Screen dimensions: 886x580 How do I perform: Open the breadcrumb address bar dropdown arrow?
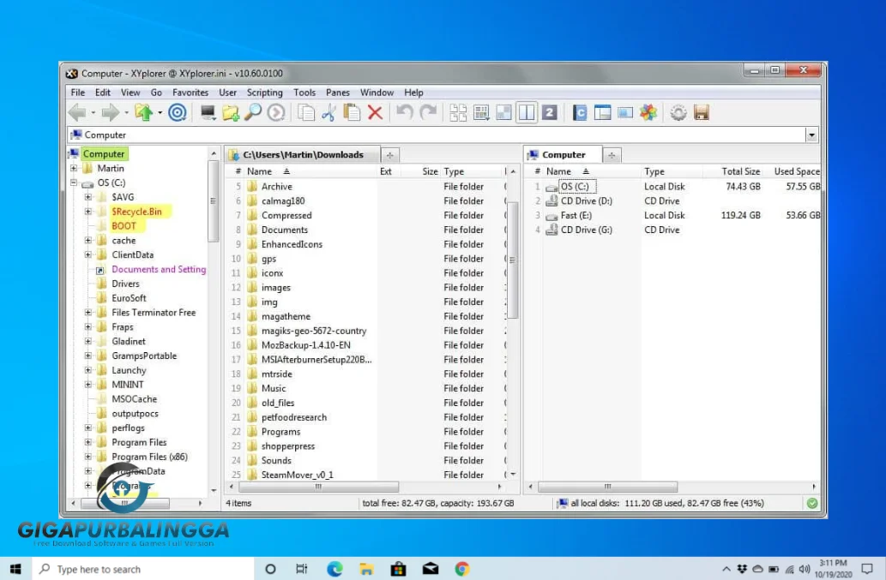tap(810, 134)
